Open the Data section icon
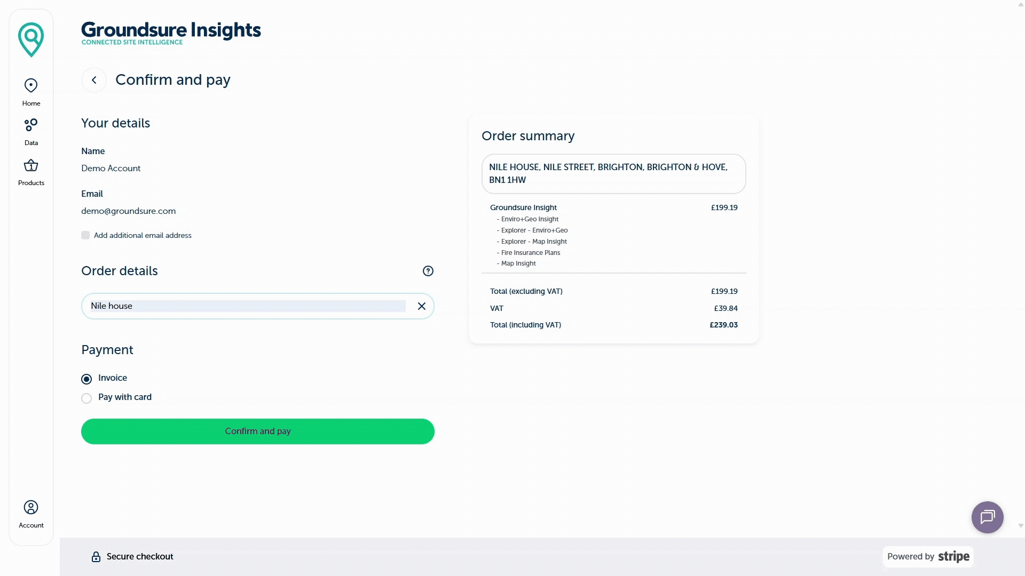1025x576 pixels. tap(31, 125)
